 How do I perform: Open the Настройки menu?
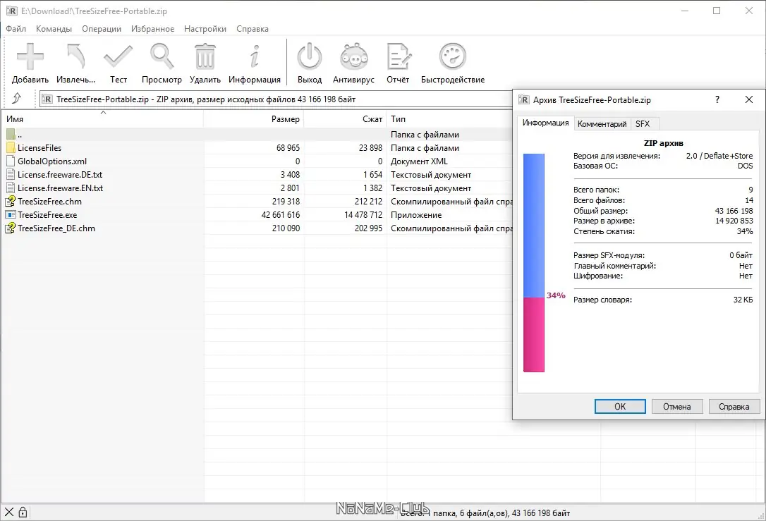(205, 29)
